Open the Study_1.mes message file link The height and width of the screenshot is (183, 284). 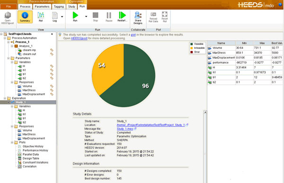(125, 129)
